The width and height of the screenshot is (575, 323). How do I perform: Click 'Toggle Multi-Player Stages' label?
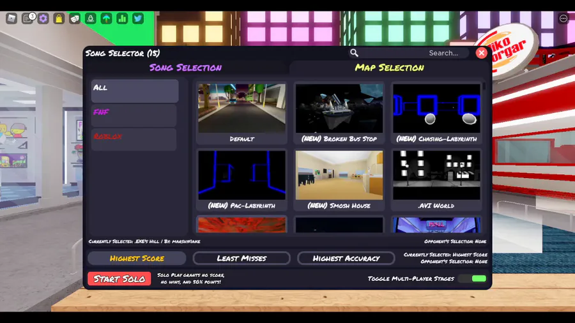[411, 279]
